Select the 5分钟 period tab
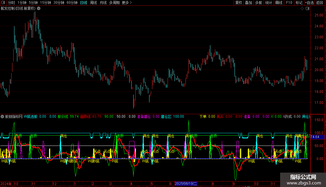Screen dimensions: 326x187 coord(34,3)
